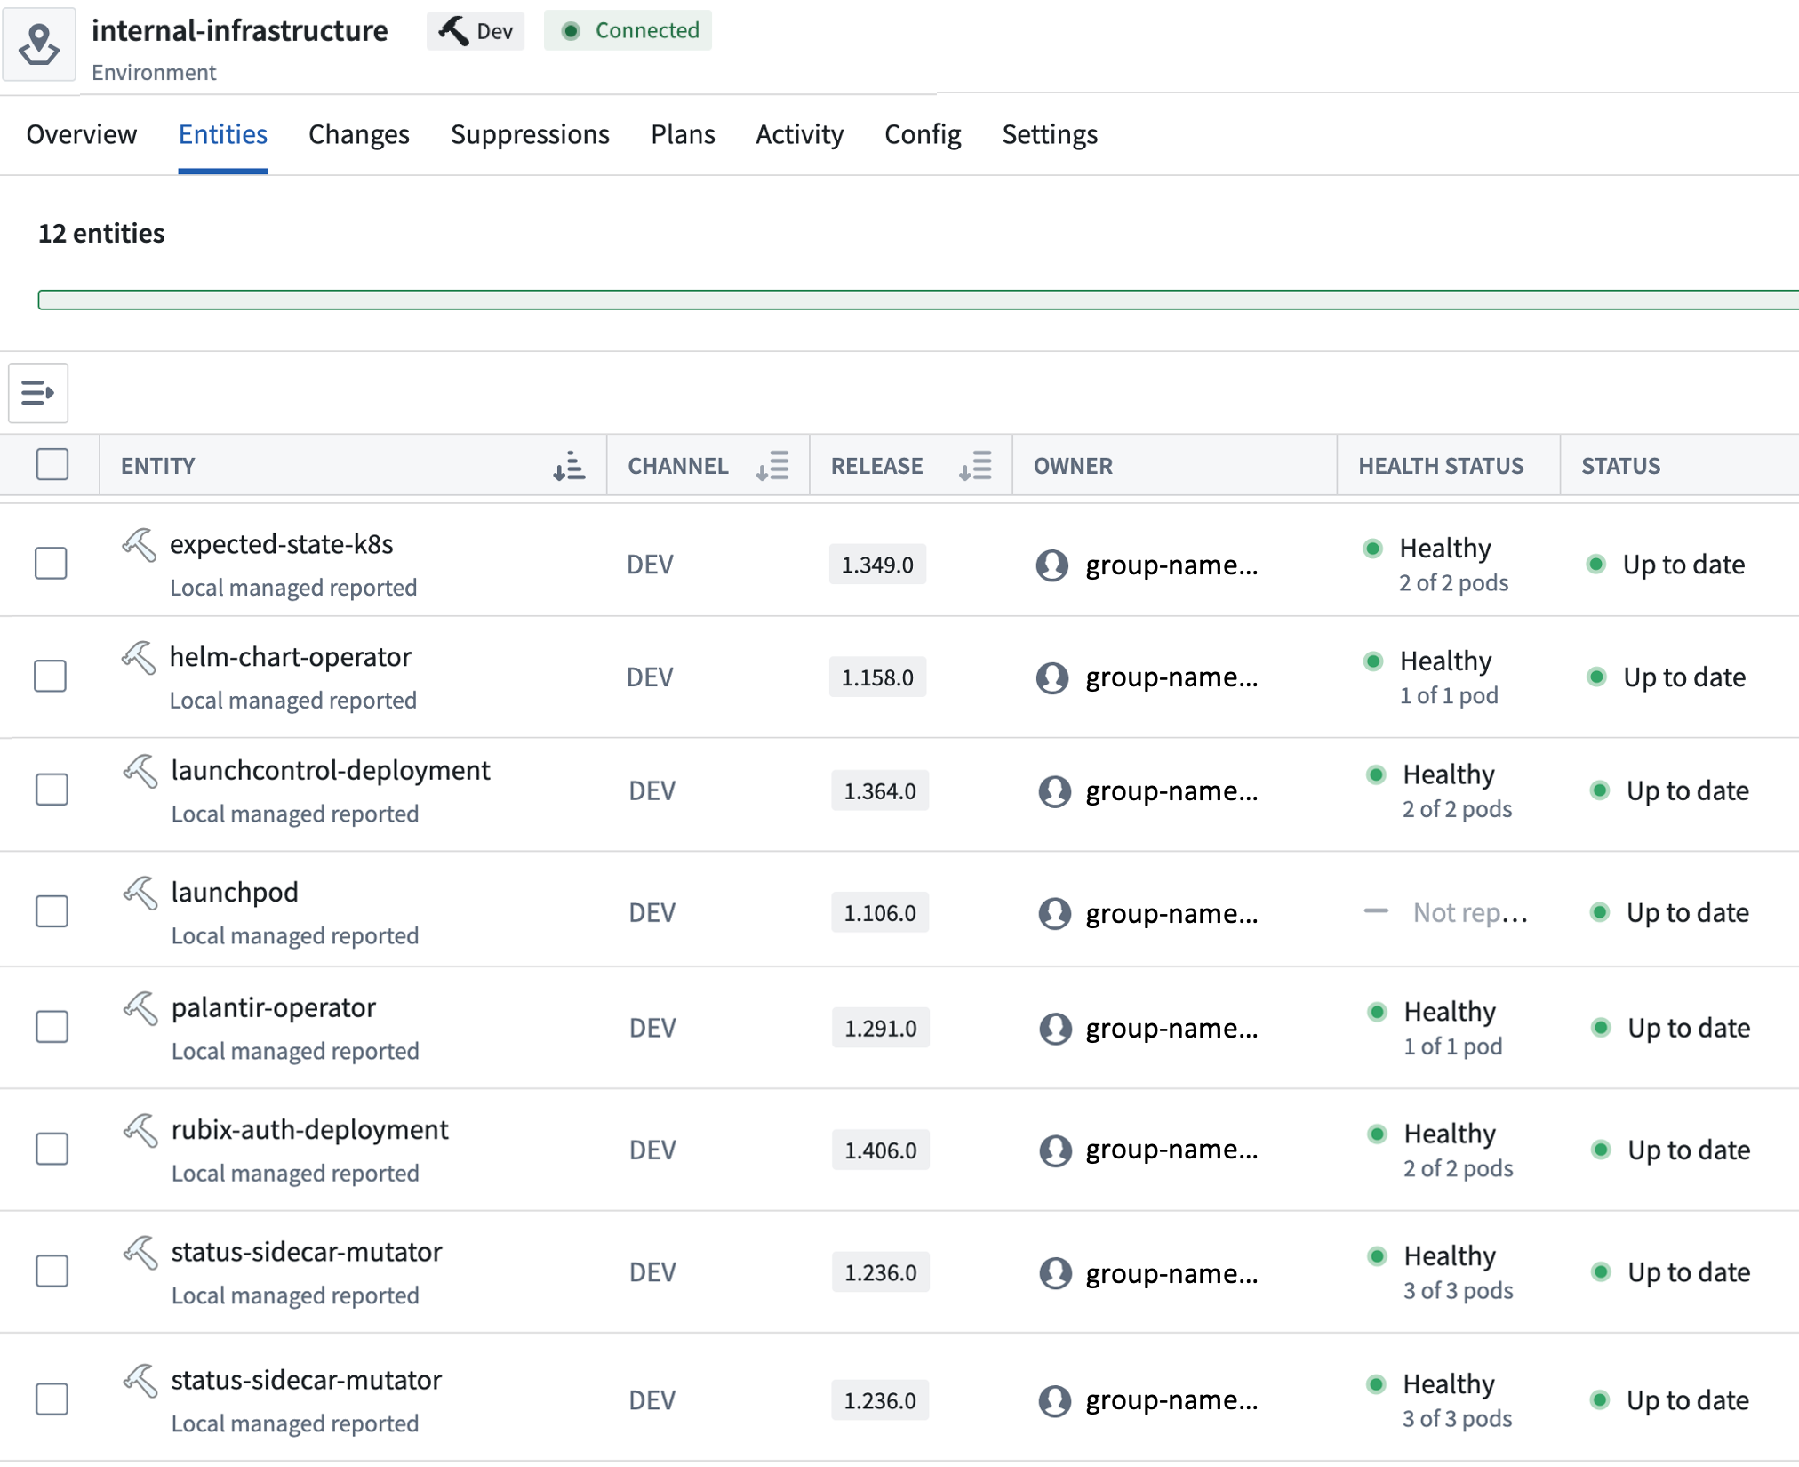Click the owner avatar in launchpod row

[x=1055, y=913]
